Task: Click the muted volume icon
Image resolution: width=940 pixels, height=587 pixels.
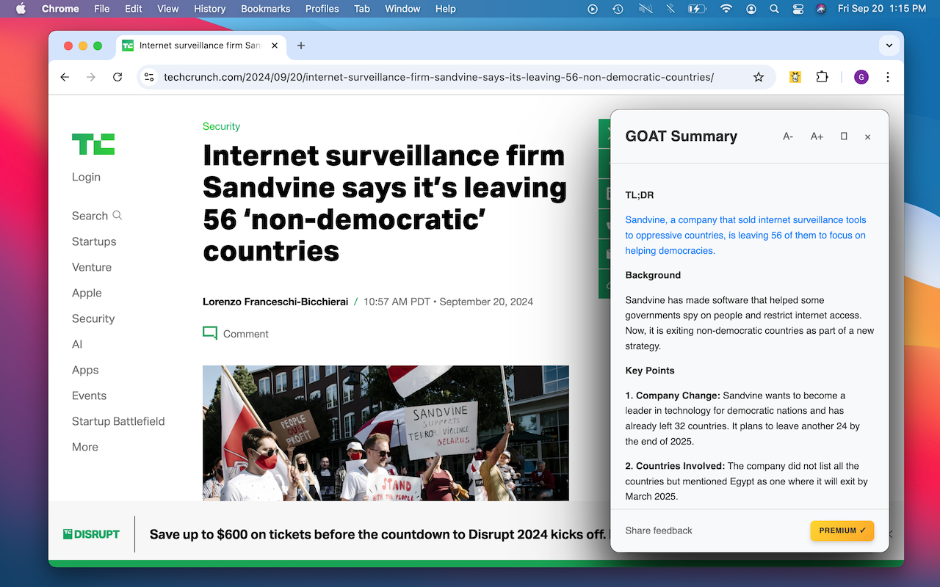Action: click(x=646, y=9)
